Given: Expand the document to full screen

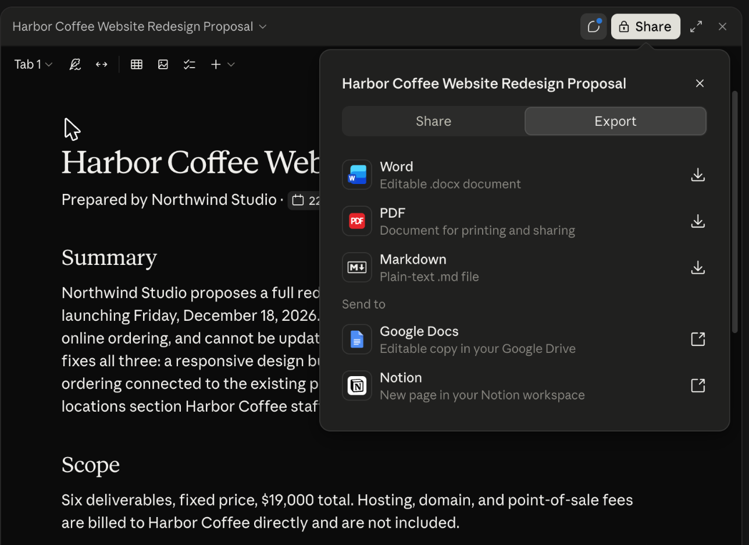Looking at the screenshot, I should (696, 27).
